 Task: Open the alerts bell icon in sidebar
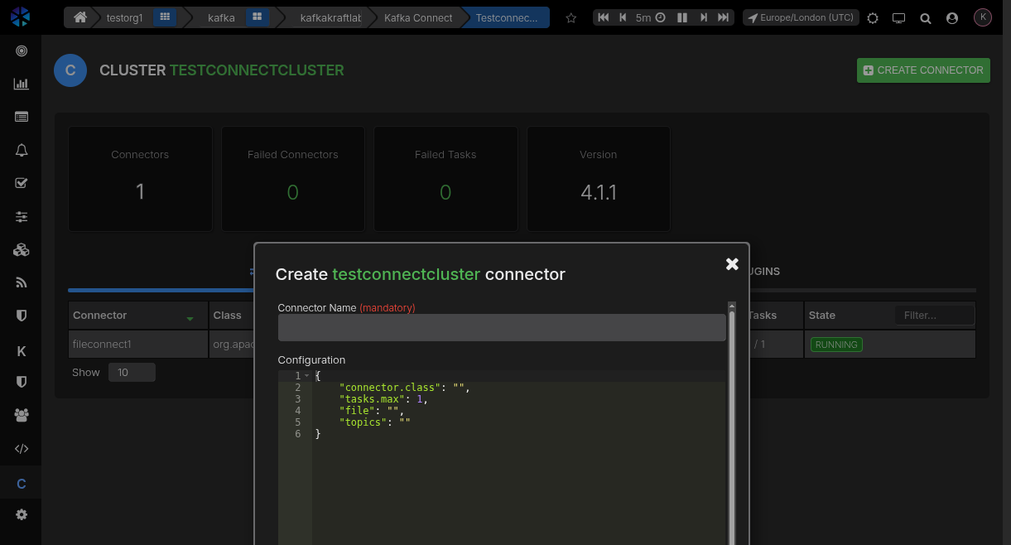point(22,150)
